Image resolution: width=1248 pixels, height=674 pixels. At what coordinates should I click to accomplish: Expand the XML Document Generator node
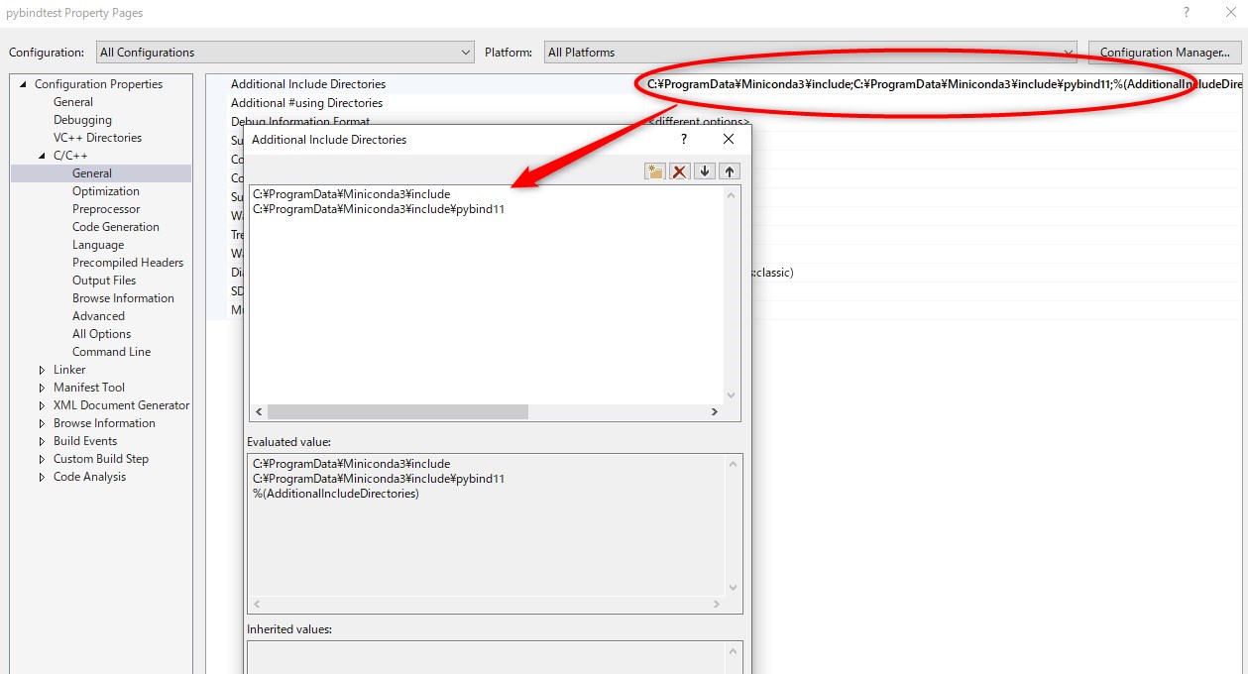[x=43, y=405]
